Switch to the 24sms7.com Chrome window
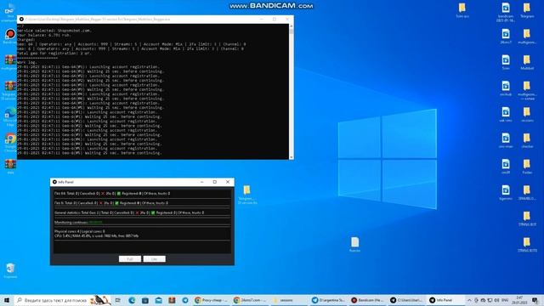The image size is (544, 306). (x=250, y=300)
